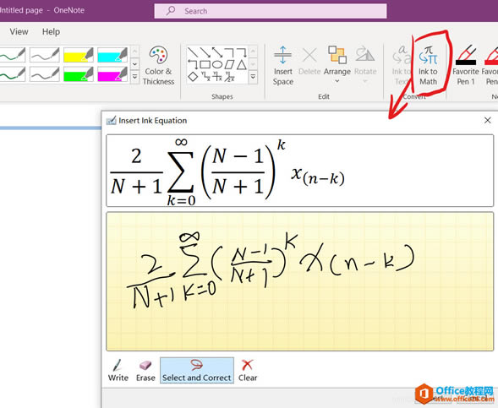Clear the handwritten equation

point(248,370)
